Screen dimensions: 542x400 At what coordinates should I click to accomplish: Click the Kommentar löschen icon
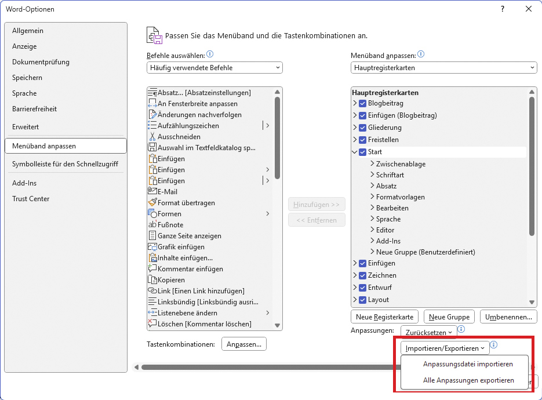tap(152, 323)
